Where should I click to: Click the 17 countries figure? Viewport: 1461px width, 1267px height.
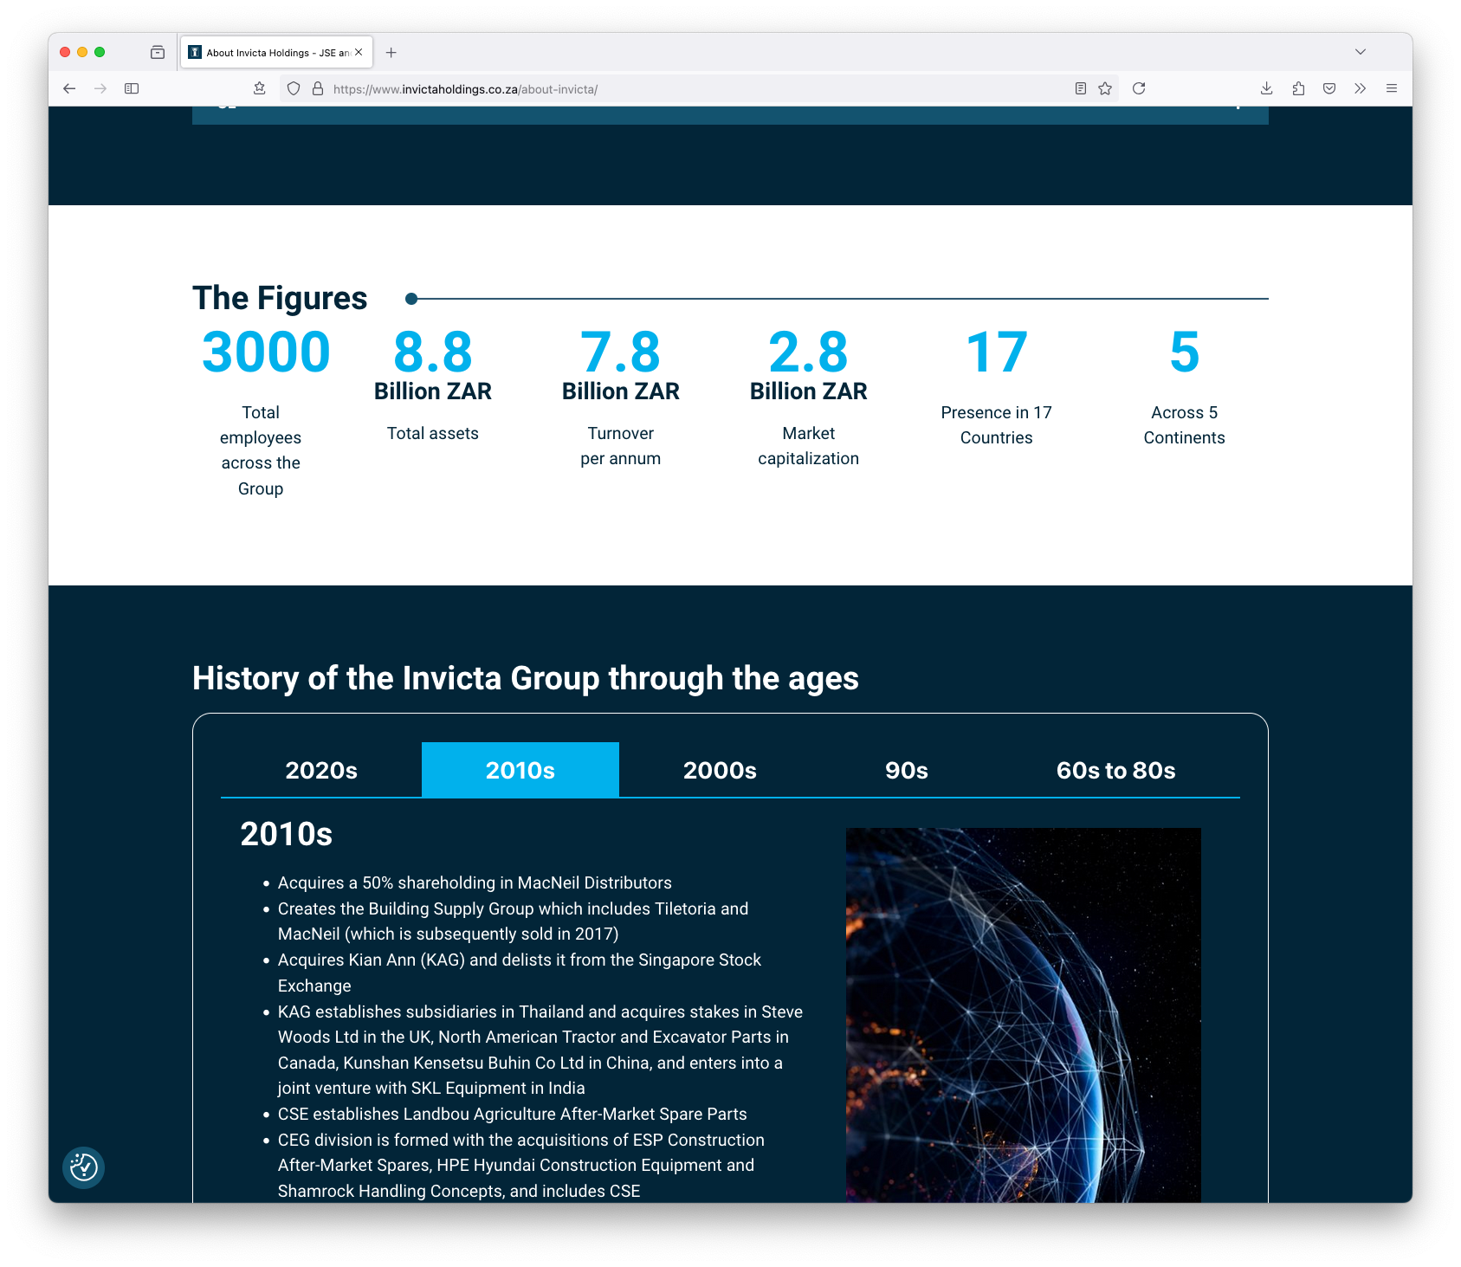pyautogui.click(x=997, y=352)
